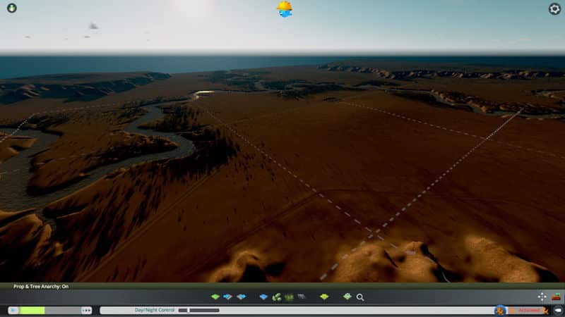Click the Chirper bird icon at top
Viewport: 565px width, 317px height.
coord(285,9)
